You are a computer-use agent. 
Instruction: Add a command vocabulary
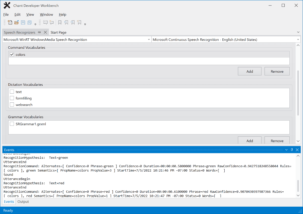click(x=250, y=71)
